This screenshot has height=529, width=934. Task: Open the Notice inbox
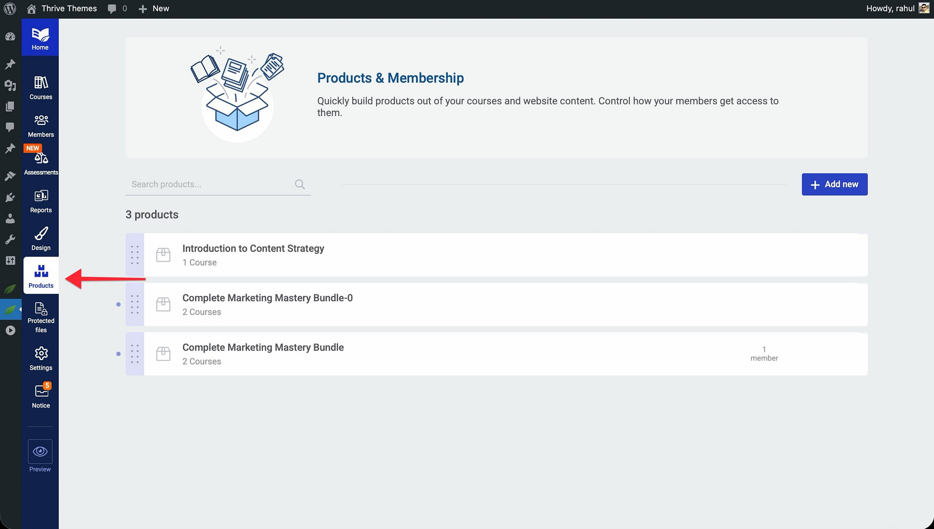[x=41, y=396]
